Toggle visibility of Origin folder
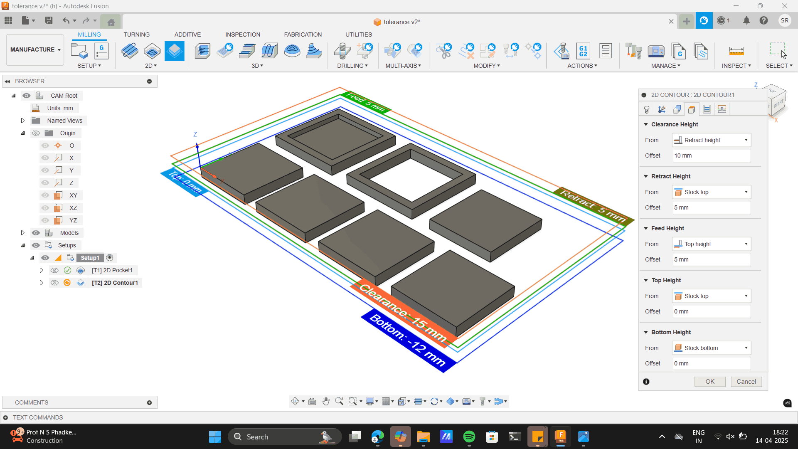 point(36,133)
